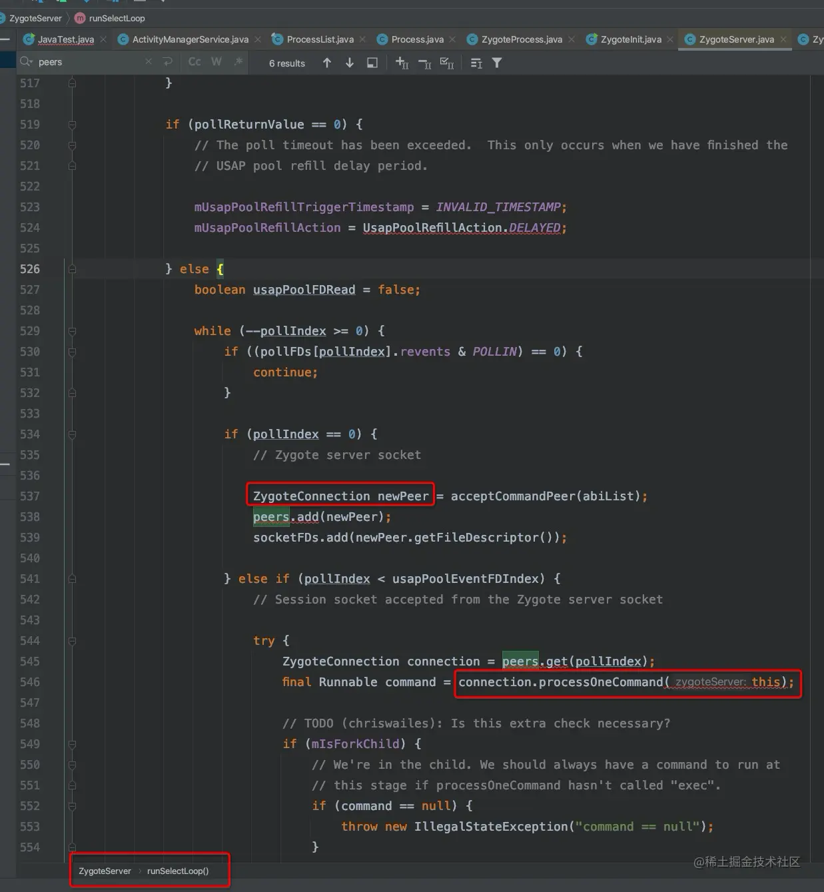The width and height of the screenshot is (824, 892).
Task: Collapse code block at line 519
Action: (72, 125)
